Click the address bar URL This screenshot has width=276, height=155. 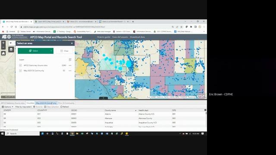[64, 27]
